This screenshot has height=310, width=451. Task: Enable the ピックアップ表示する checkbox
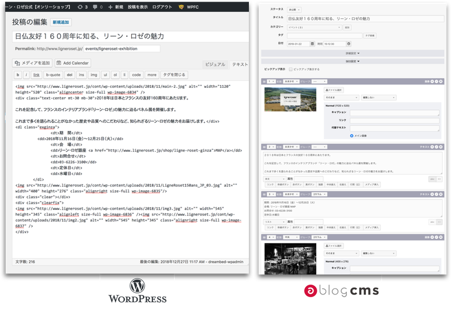coord(291,69)
